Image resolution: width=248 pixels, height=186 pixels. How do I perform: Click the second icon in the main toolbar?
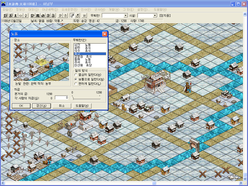pos(11,15)
